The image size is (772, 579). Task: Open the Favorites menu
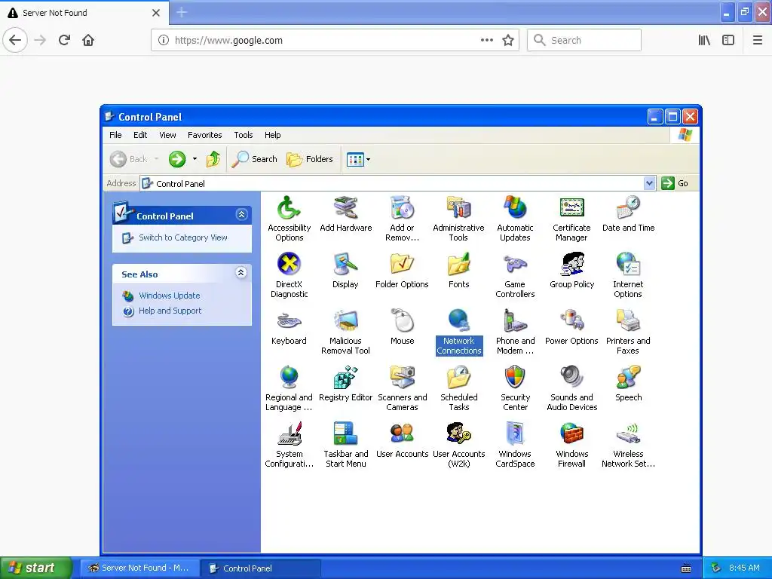(205, 135)
